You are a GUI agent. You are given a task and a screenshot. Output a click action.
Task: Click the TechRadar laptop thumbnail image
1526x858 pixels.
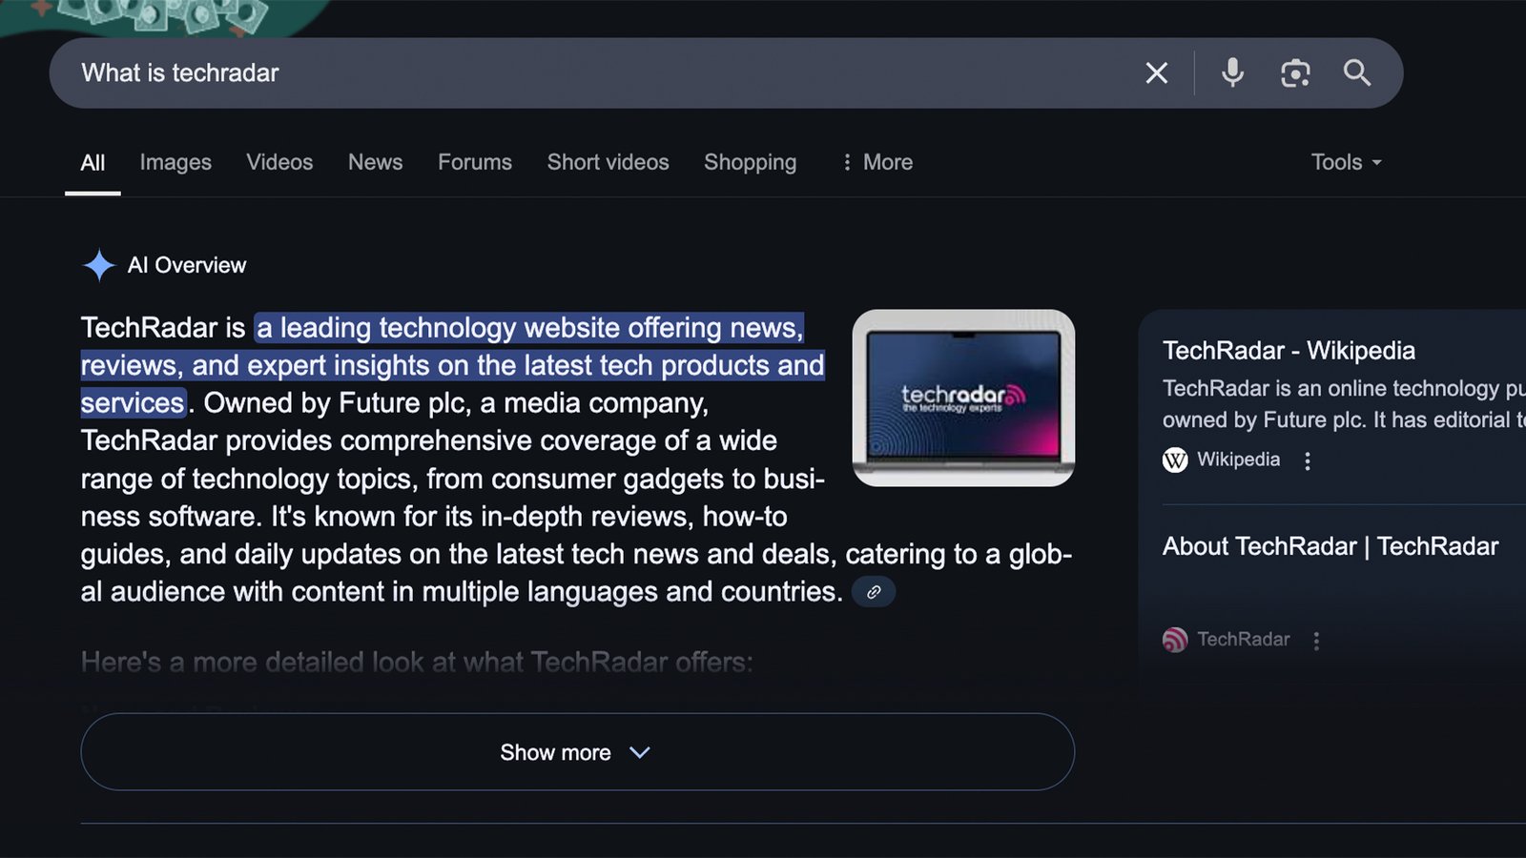click(963, 398)
